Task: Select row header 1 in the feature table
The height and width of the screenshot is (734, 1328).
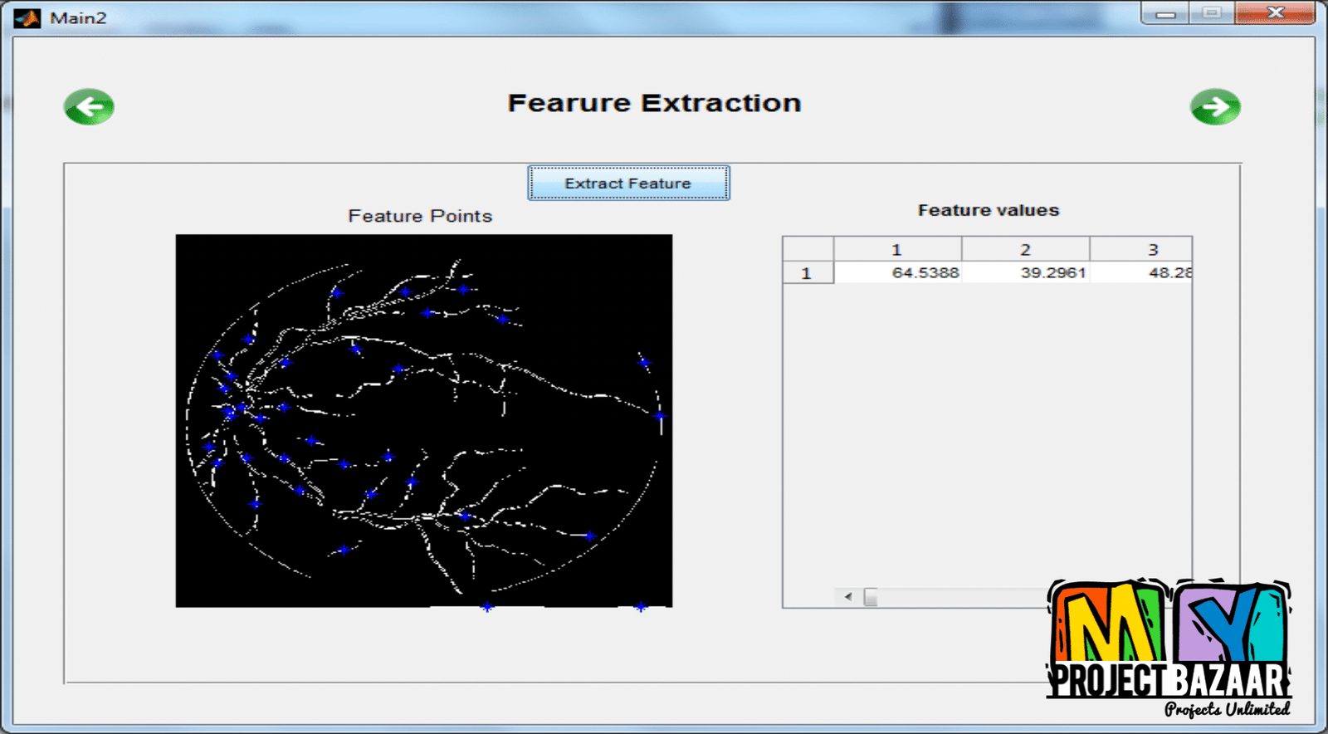Action: coord(807,273)
